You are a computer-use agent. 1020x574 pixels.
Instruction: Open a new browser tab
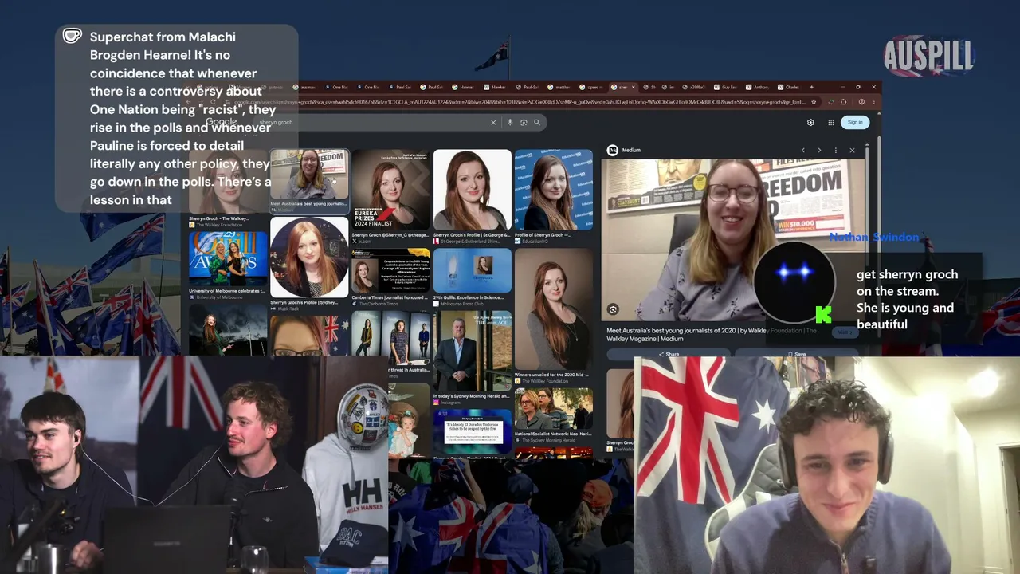[x=812, y=87]
